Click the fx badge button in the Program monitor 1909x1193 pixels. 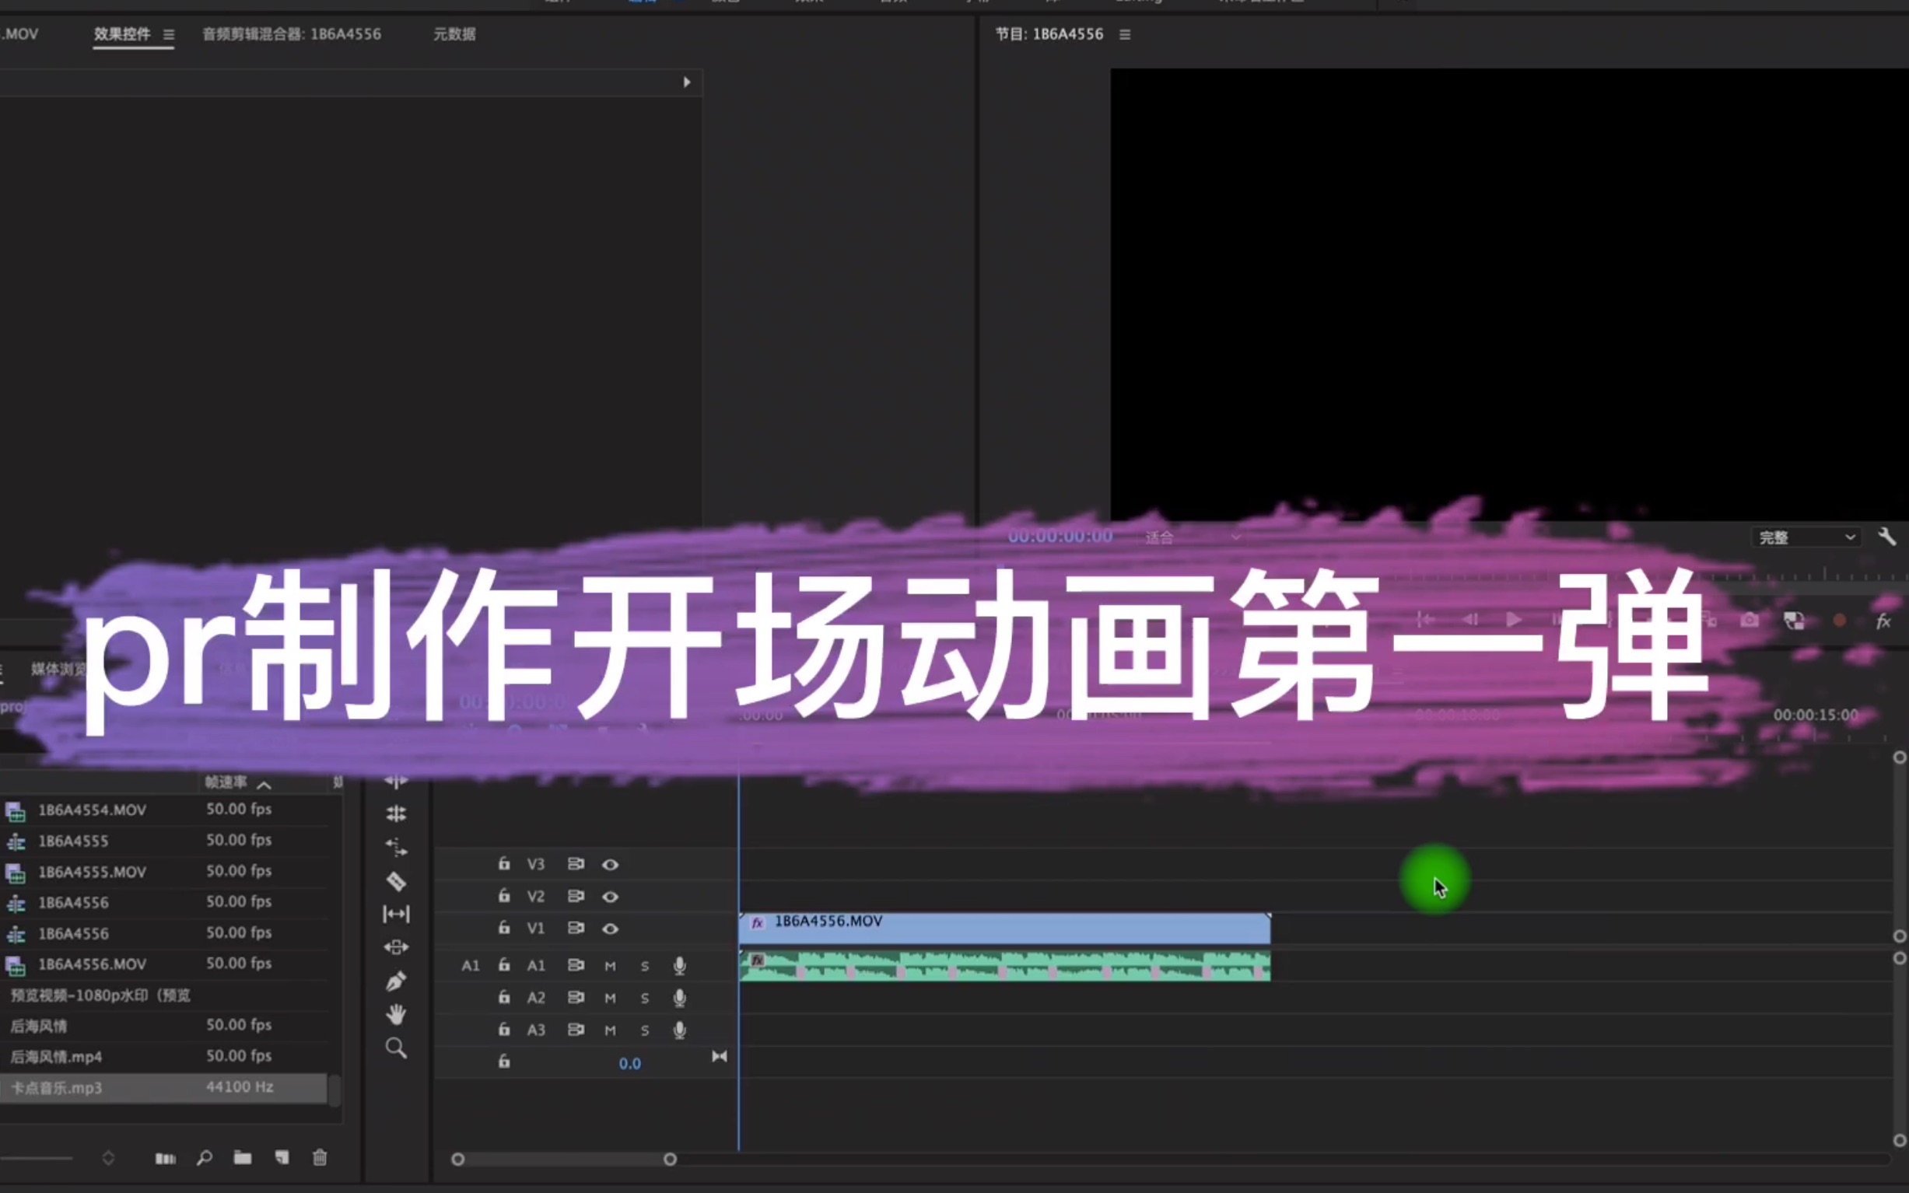point(1885,620)
